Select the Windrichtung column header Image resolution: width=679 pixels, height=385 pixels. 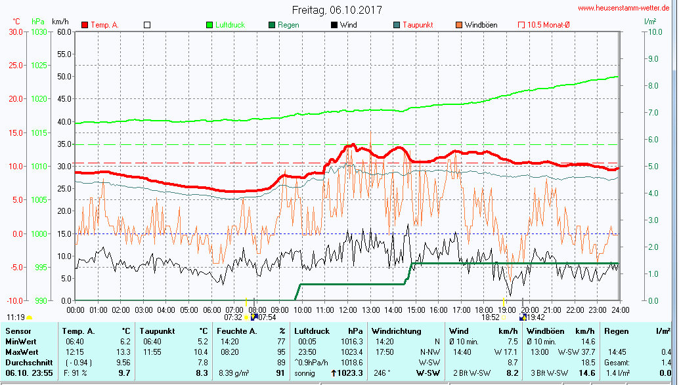pyautogui.click(x=397, y=331)
